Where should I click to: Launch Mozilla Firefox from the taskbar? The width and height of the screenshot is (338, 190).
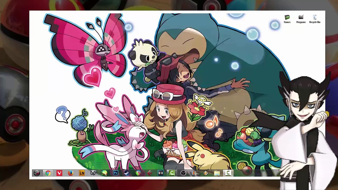point(71,173)
